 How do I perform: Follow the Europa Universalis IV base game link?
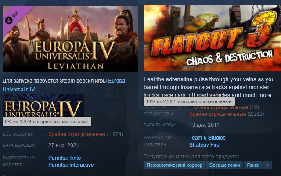(64, 85)
